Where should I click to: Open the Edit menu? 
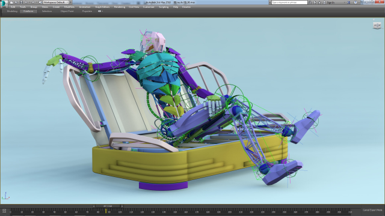click(x=13, y=7)
